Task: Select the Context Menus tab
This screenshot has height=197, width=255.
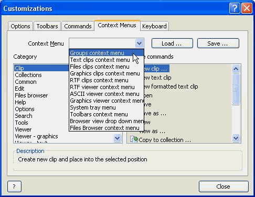Action: point(117,26)
